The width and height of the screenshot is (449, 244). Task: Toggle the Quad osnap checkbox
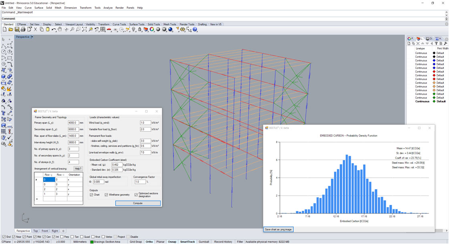tap(82, 237)
